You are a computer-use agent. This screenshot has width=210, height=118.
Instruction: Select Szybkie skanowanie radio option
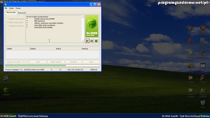[x=15, y=19]
